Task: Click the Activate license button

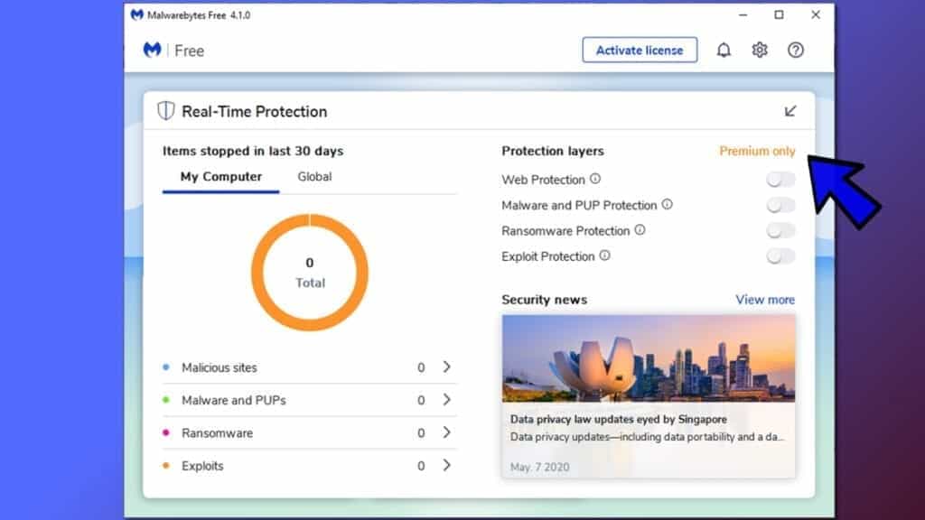Action: click(x=640, y=51)
